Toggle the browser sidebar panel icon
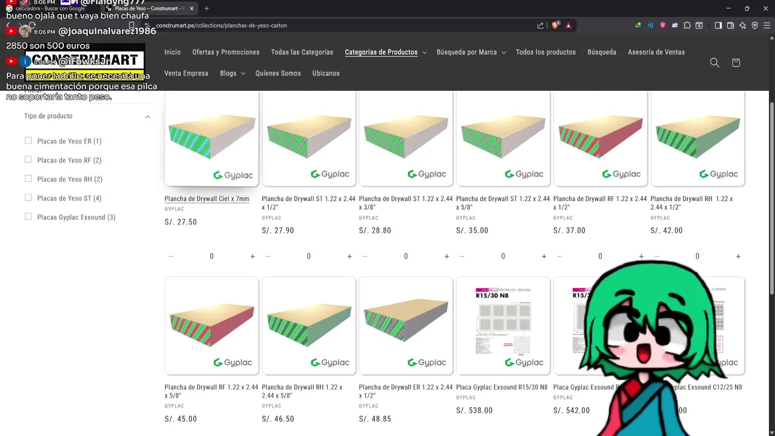This screenshot has width=775, height=436. 718,25
